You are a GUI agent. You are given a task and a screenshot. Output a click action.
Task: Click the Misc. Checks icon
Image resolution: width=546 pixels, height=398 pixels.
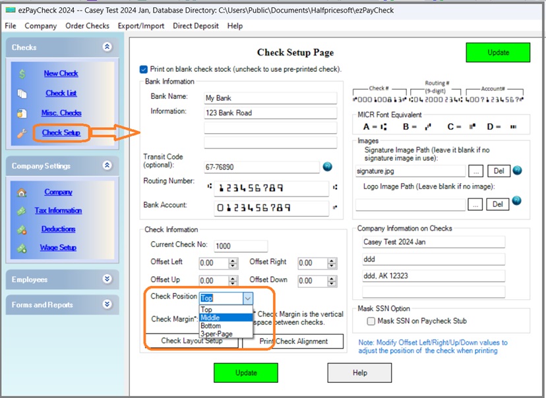coord(22,112)
